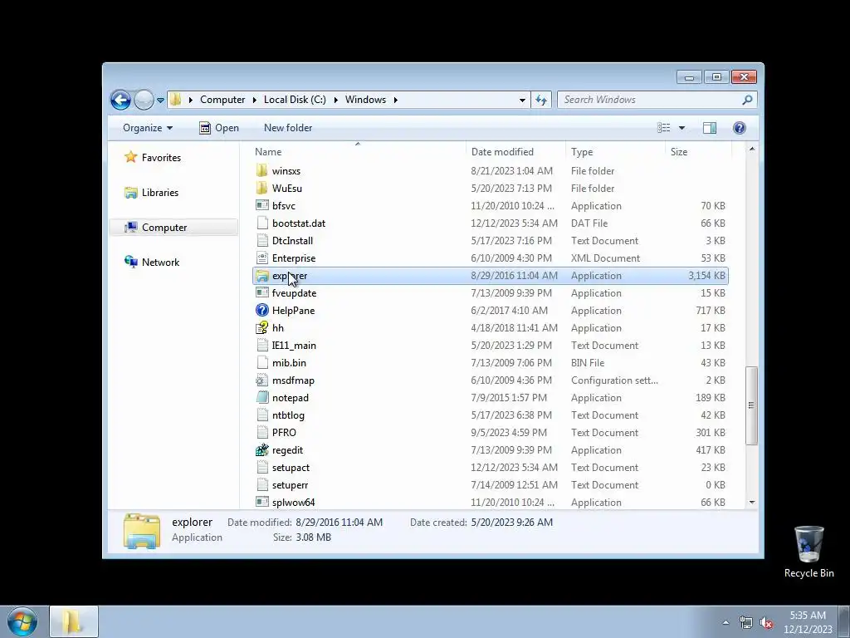This screenshot has height=638, width=850.
Task: Click the Open toolbar button
Action: click(219, 128)
